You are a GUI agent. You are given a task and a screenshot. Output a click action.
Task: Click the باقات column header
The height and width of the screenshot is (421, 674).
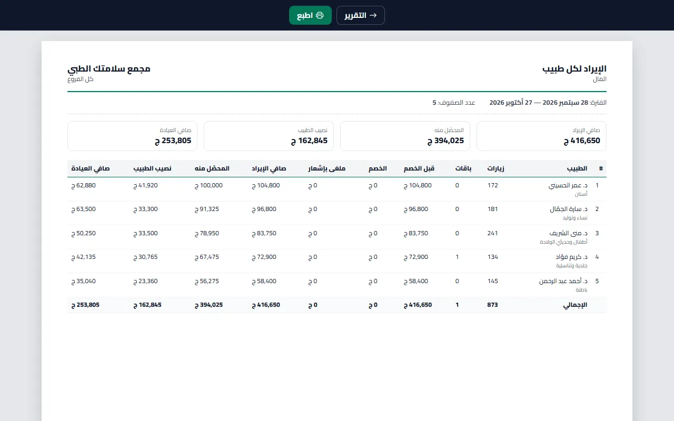pyautogui.click(x=463, y=168)
